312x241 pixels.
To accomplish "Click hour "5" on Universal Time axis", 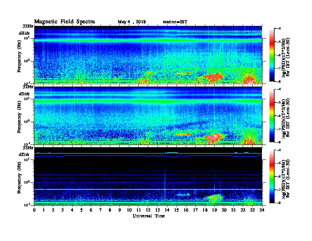I will pos(82,210).
